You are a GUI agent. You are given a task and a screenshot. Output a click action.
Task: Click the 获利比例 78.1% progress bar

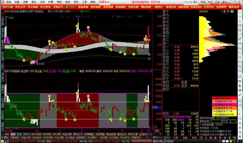[x=224, y=121]
